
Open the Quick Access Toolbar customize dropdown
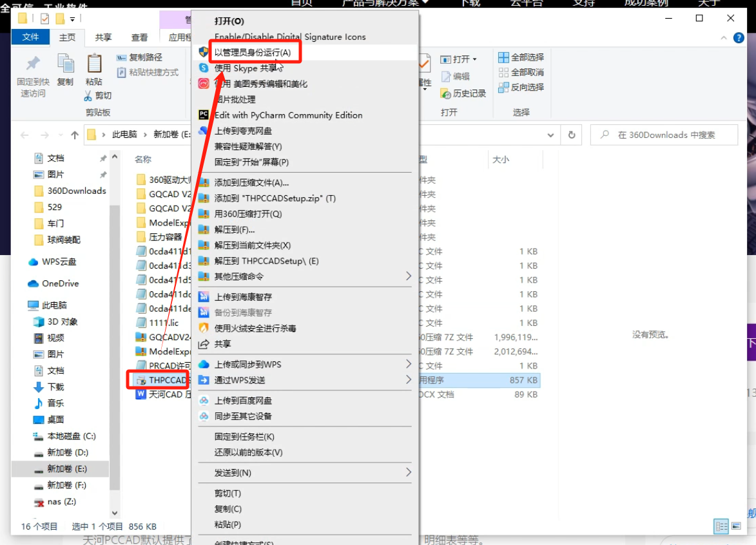tap(72, 19)
